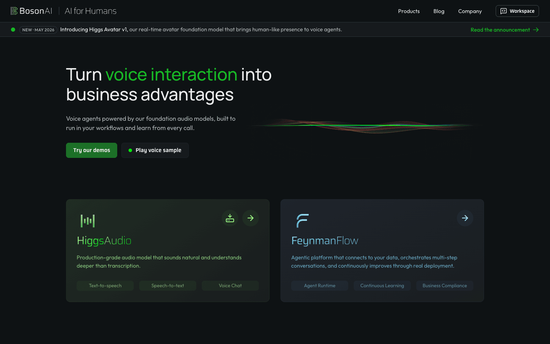Open the Workspace button
The height and width of the screenshot is (344, 550).
[517, 11]
